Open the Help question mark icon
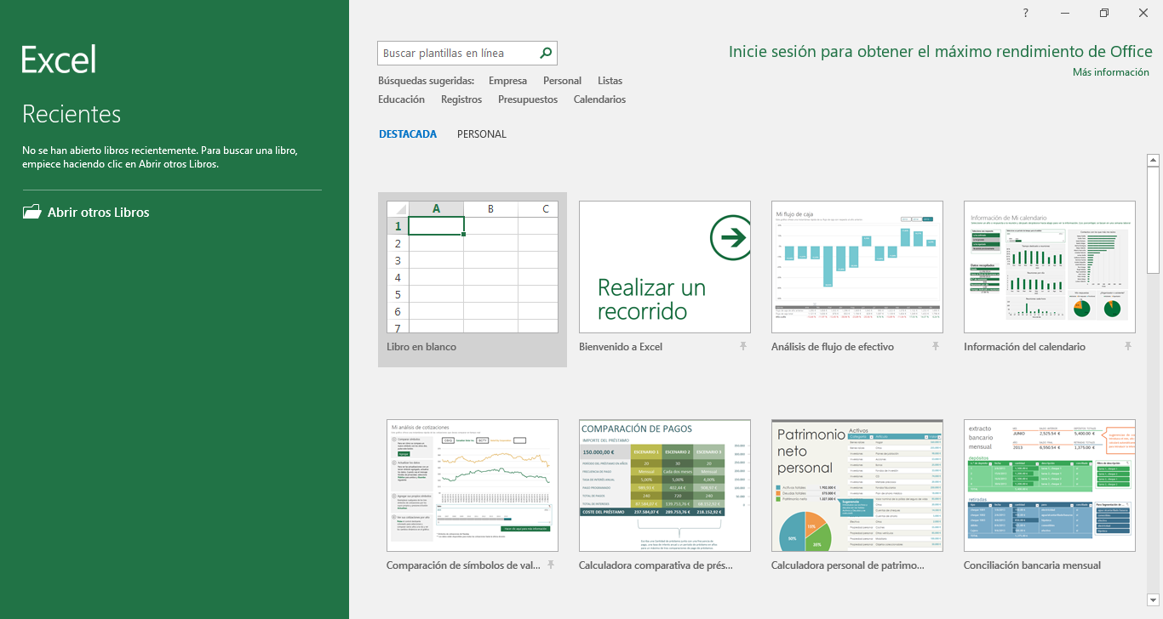This screenshot has width=1163, height=619. (1026, 13)
